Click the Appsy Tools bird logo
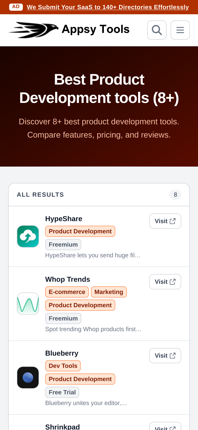This screenshot has height=430, width=198. 33,30
